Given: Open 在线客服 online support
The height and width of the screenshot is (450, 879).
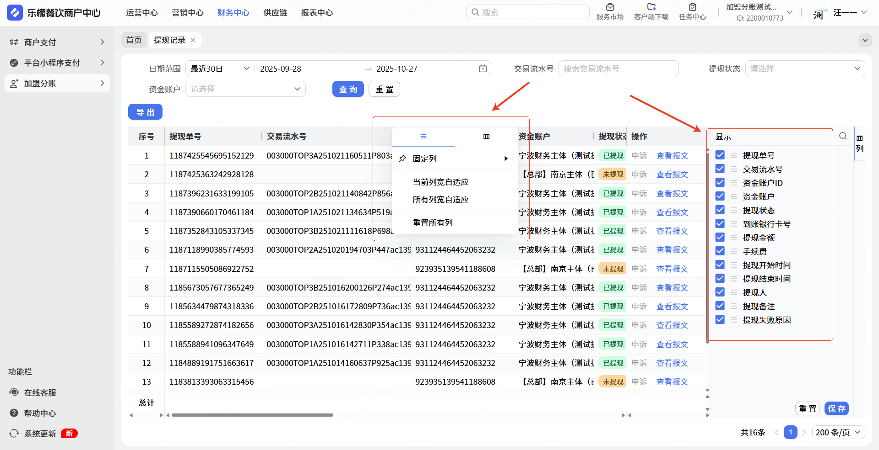Looking at the screenshot, I should (x=40, y=393).
